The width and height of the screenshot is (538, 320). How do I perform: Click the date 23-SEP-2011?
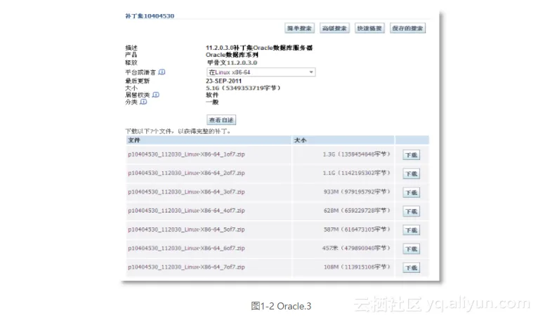click(224, 81)
